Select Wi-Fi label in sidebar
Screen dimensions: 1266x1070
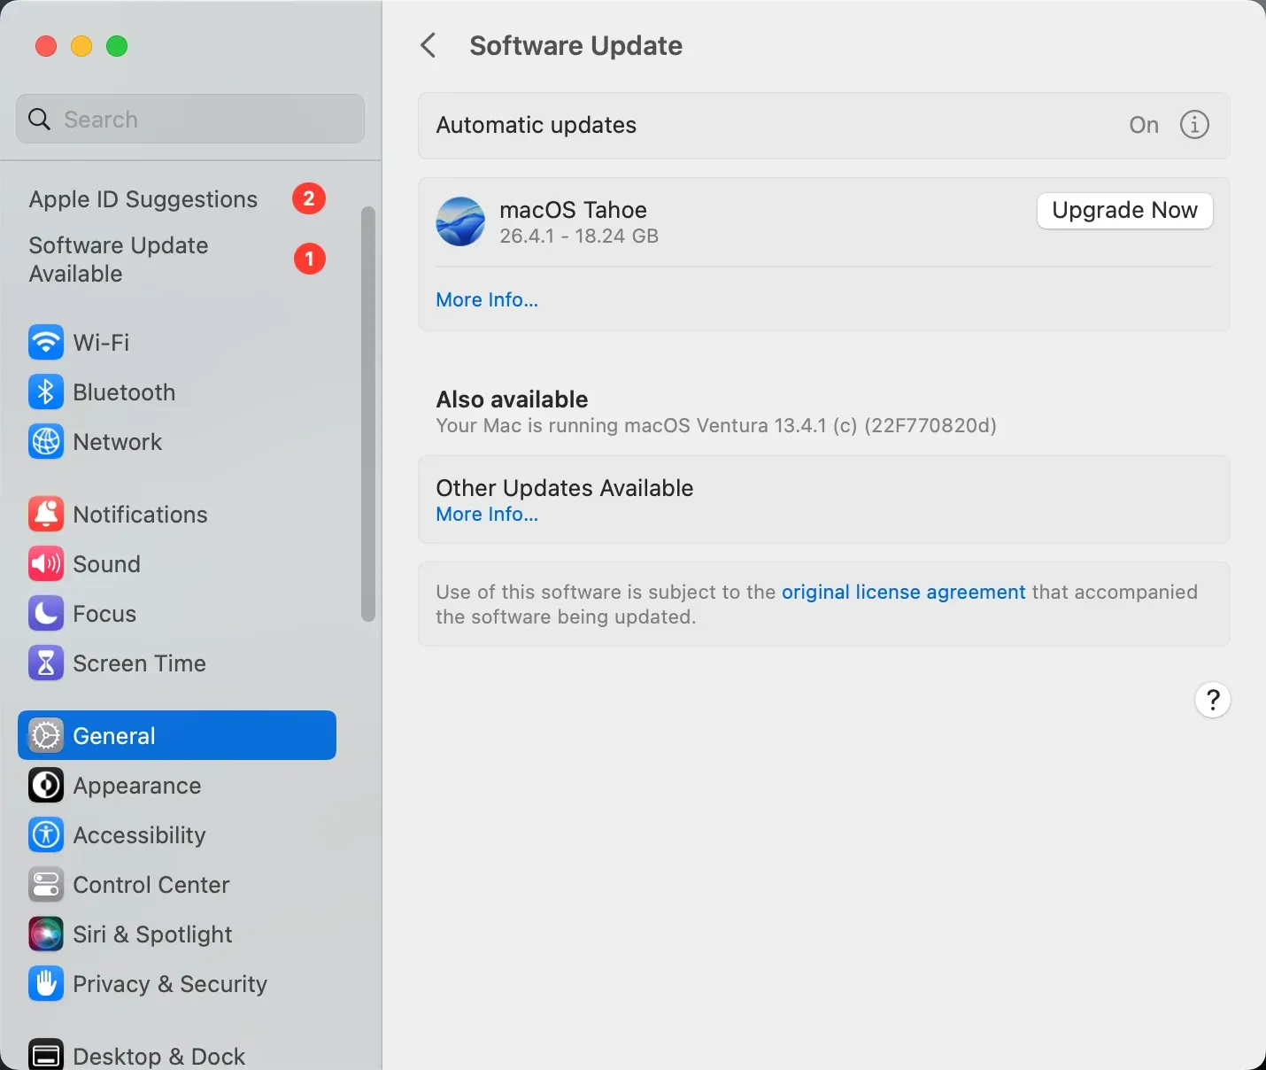(101, 343)
